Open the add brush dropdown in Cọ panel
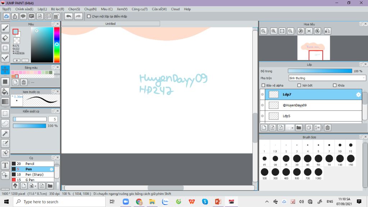The height and width of the screenshot is (207, 368). point(35,186)
